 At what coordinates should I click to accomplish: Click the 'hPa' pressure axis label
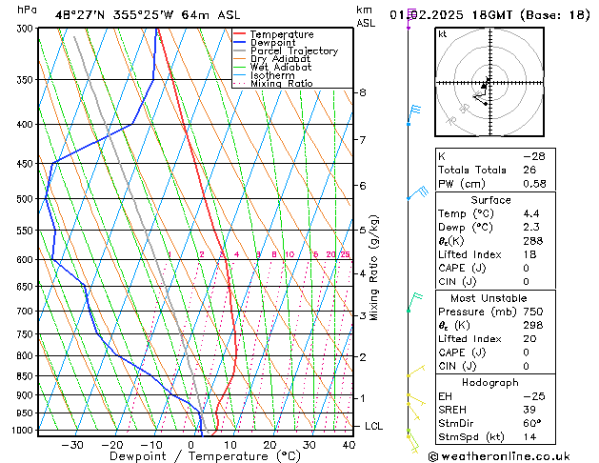[27, 10]
